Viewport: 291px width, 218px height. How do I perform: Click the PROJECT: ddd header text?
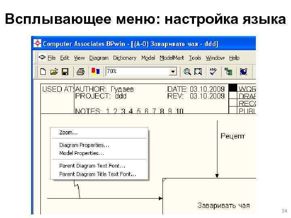(101, 96)
